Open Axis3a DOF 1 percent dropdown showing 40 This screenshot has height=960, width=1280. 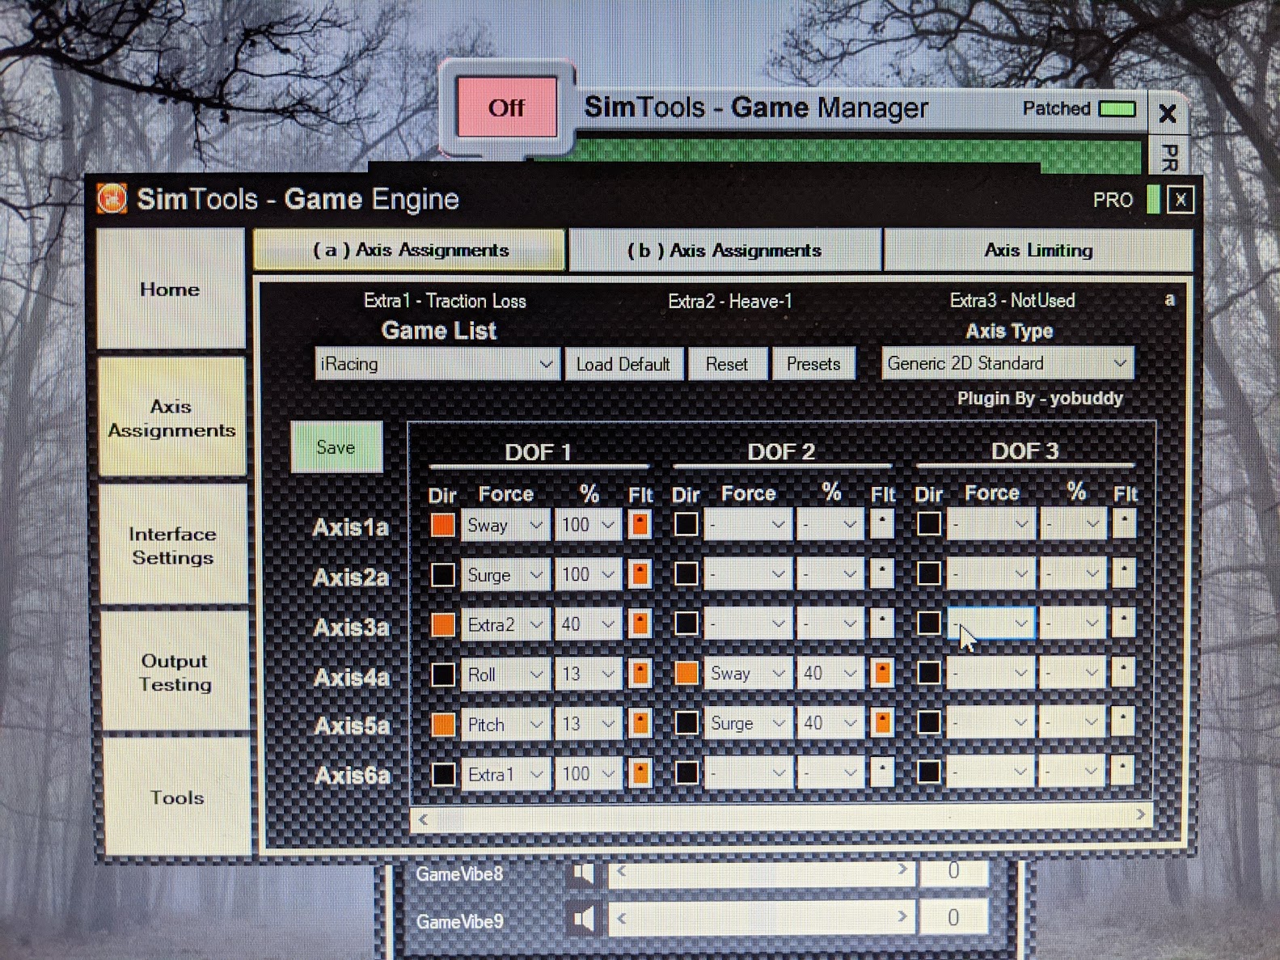pyautogui.click(x=588, y=624)
